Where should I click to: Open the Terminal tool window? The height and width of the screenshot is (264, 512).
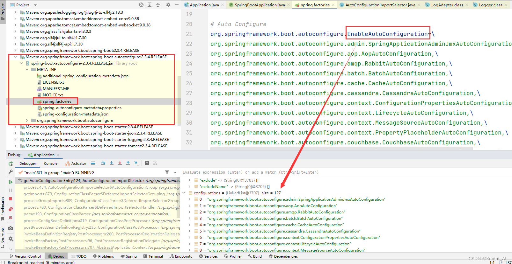pyautogui.click(x=153, y=256)
